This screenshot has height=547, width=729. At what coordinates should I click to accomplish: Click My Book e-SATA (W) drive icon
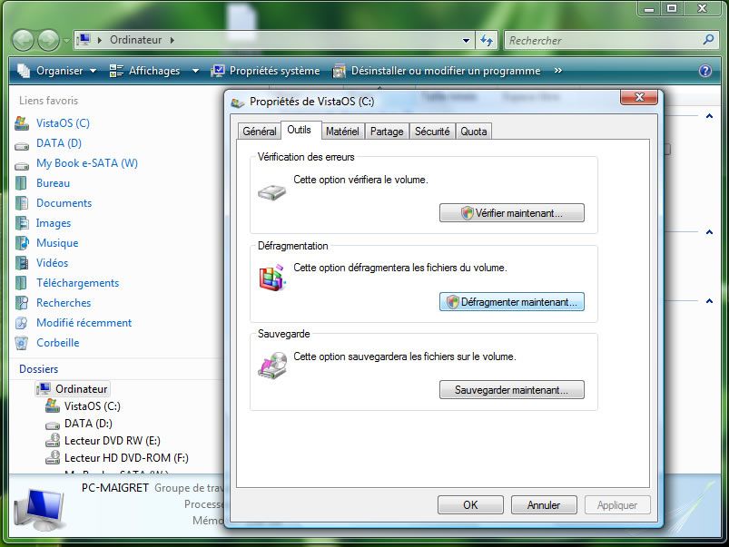(x=22, y=166)
